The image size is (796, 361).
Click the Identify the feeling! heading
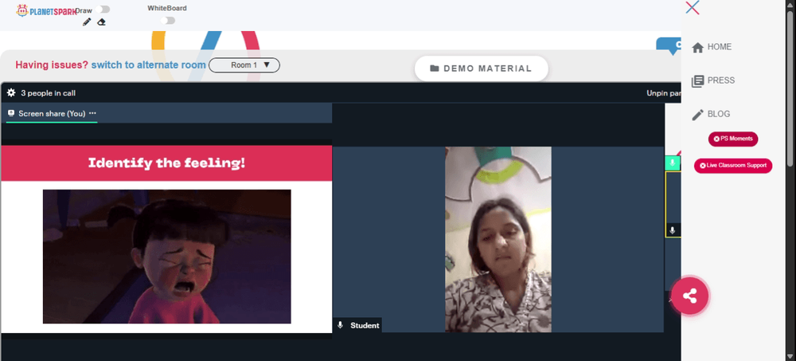pos(166,163)
